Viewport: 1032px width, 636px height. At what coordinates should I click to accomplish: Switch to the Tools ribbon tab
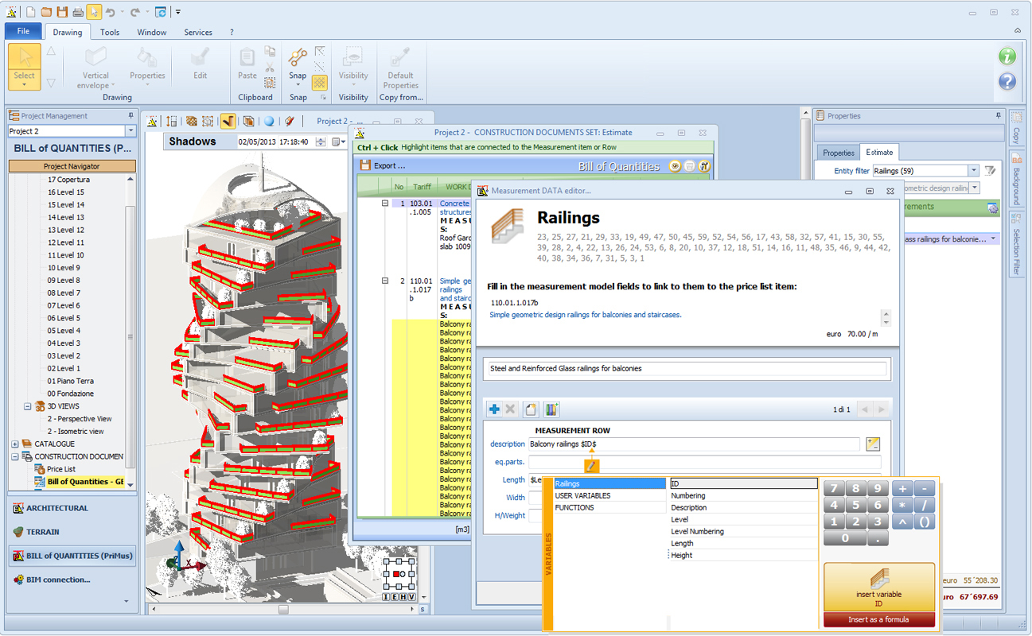click(110, 33)
